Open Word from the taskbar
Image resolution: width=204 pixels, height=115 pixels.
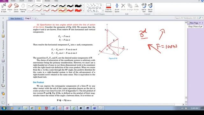[x=53, y=108]
